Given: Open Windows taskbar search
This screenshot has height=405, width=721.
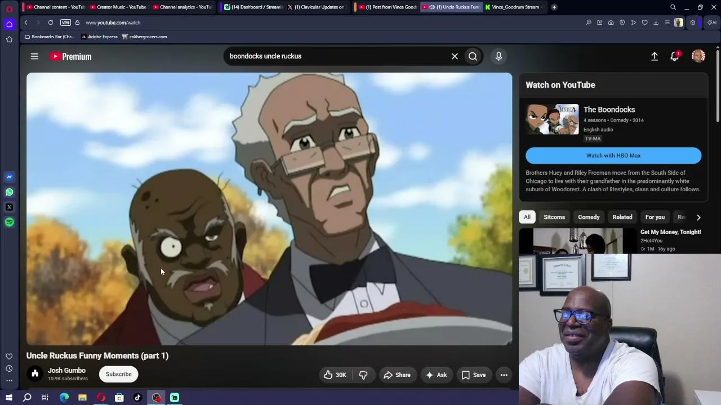Looking at the screenshot, I should coord(27,398).
